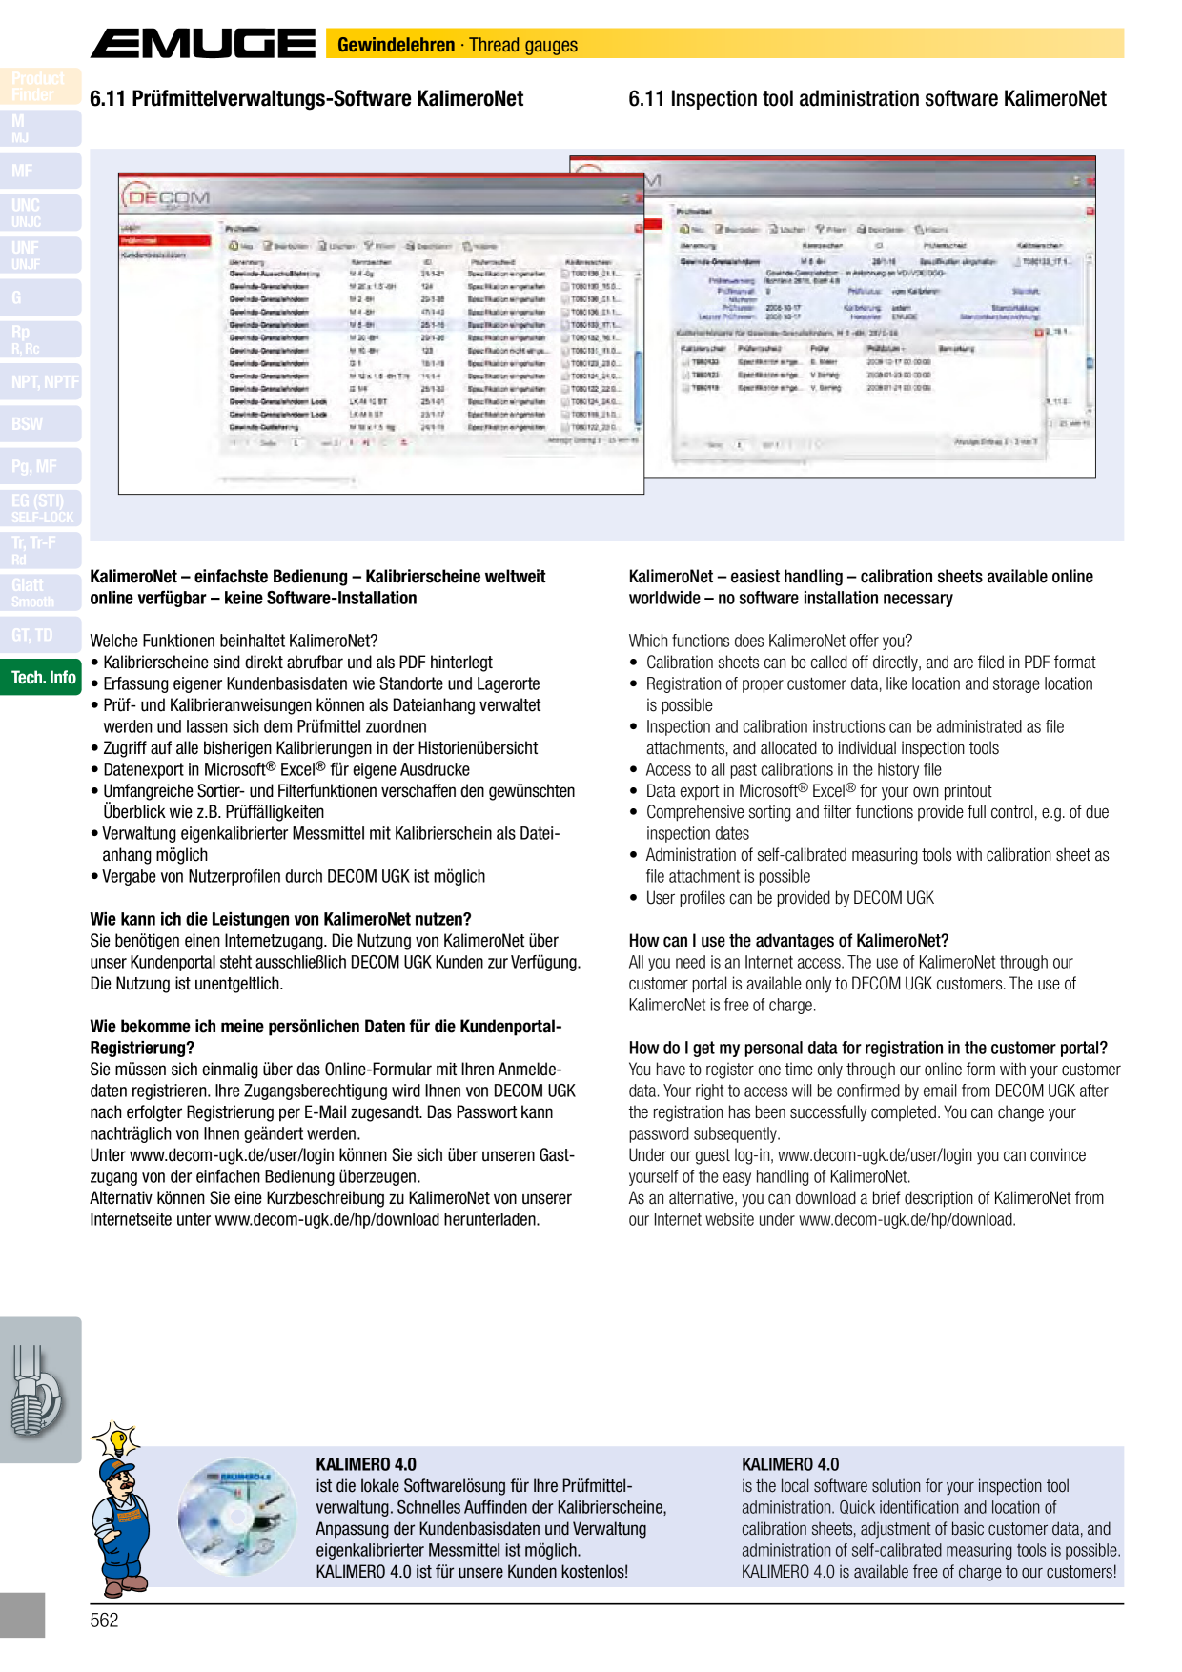The image size is (1182, 1672).
Task: Close the Prüfmittel panel in the left window
Action: 639,229
